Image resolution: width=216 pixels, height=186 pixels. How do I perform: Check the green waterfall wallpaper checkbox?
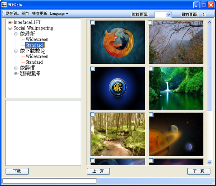[151, 69]
